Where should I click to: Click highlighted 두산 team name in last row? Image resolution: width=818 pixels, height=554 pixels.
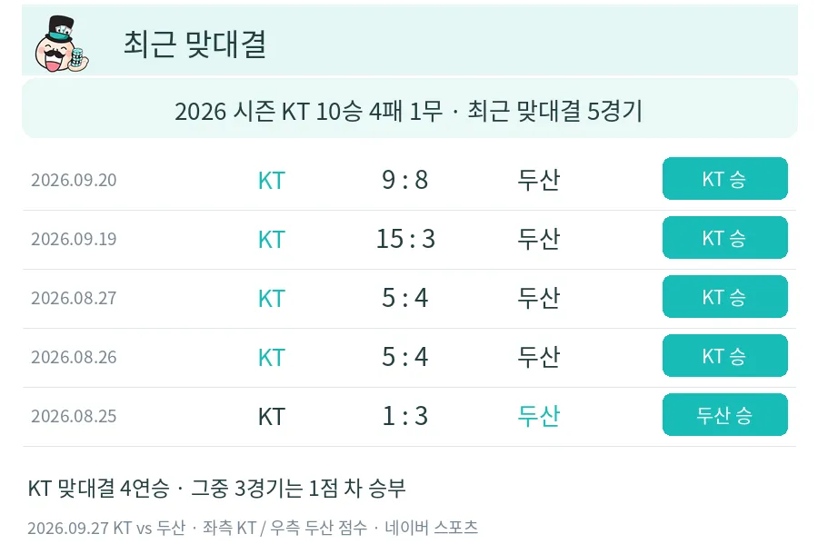[x=538, y=416]
